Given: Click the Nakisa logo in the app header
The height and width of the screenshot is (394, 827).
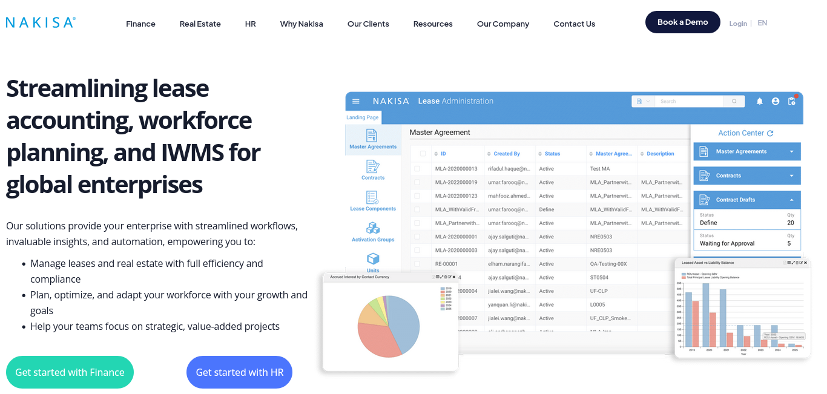Looking at the screenshot, I should tap(391, 101).
